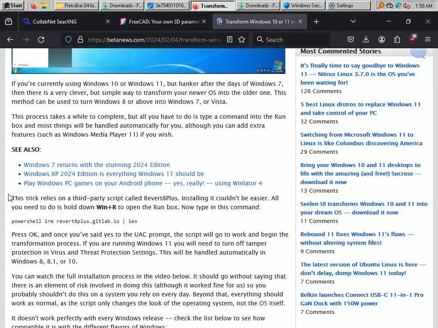This screenshot has width=438, height=328.
Task: Select the Transform Windows 10 or 11 tab
Action: coord(260,21)
